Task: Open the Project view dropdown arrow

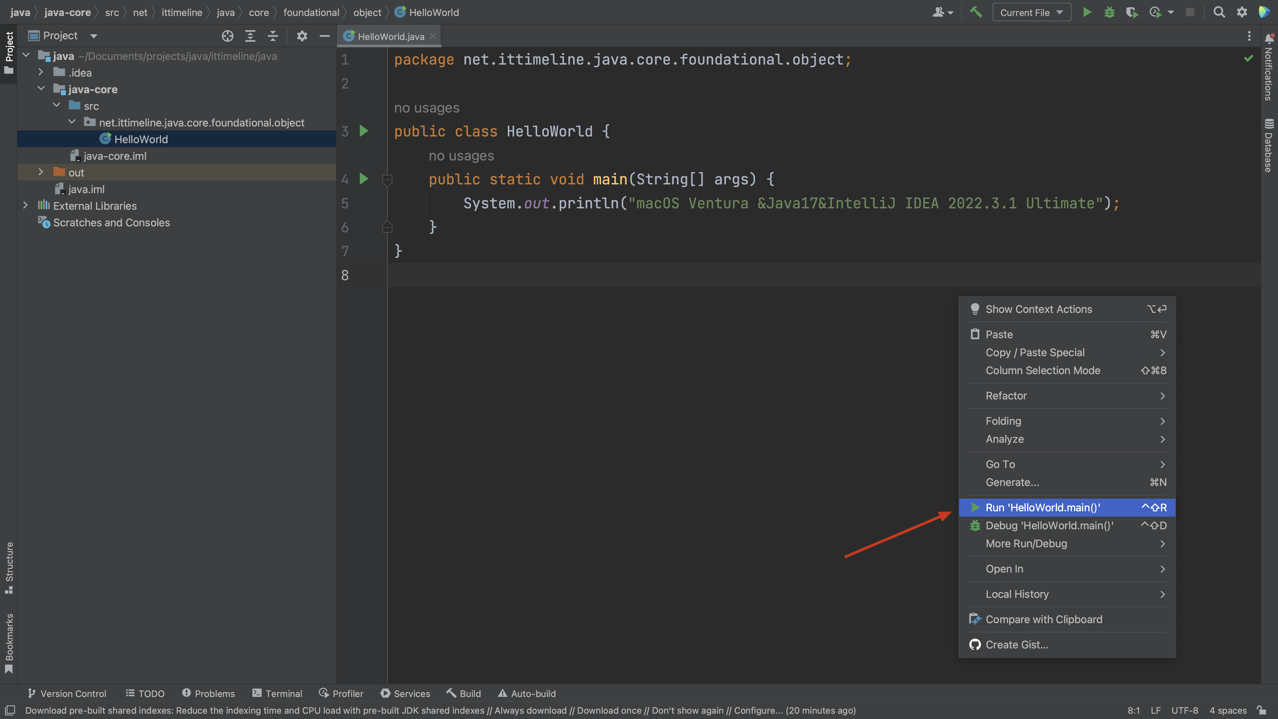Action: (x=94, y=36)
